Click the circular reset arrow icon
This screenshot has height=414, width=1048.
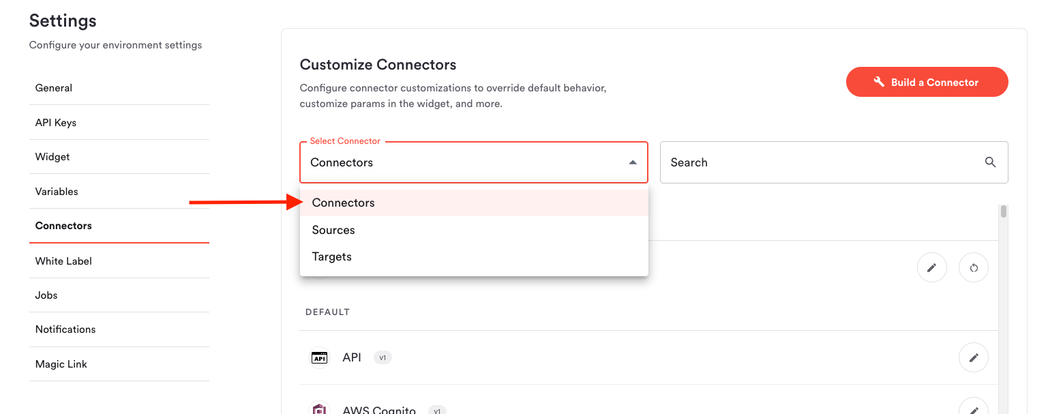coord(973,267)
